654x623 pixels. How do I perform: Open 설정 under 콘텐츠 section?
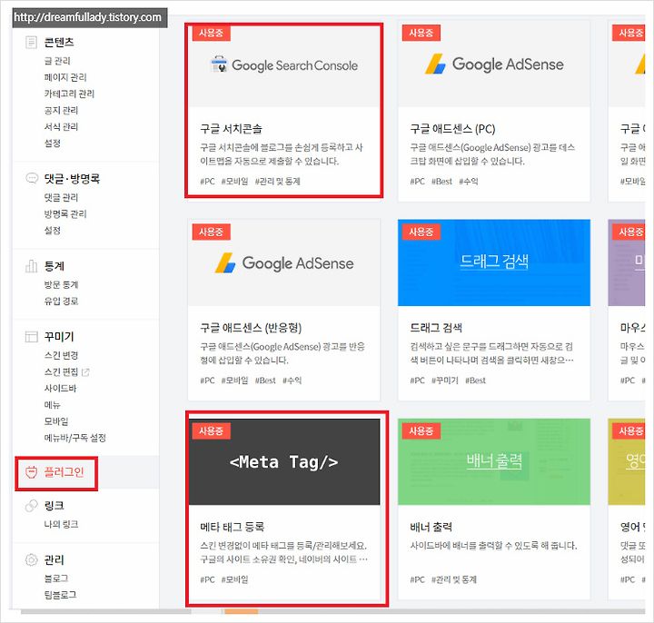click(53, 143)
